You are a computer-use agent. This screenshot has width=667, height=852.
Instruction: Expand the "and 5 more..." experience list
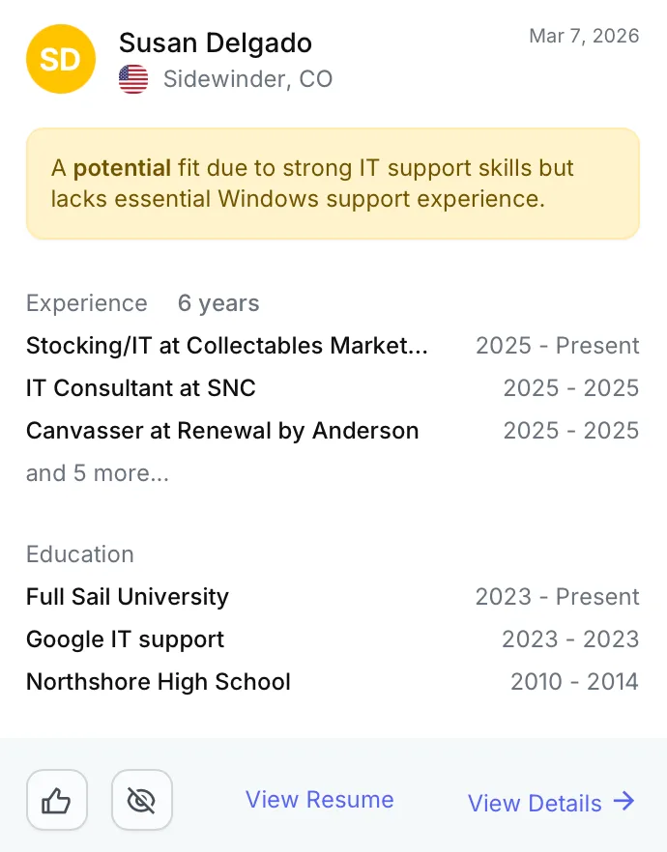click(98, 473)
